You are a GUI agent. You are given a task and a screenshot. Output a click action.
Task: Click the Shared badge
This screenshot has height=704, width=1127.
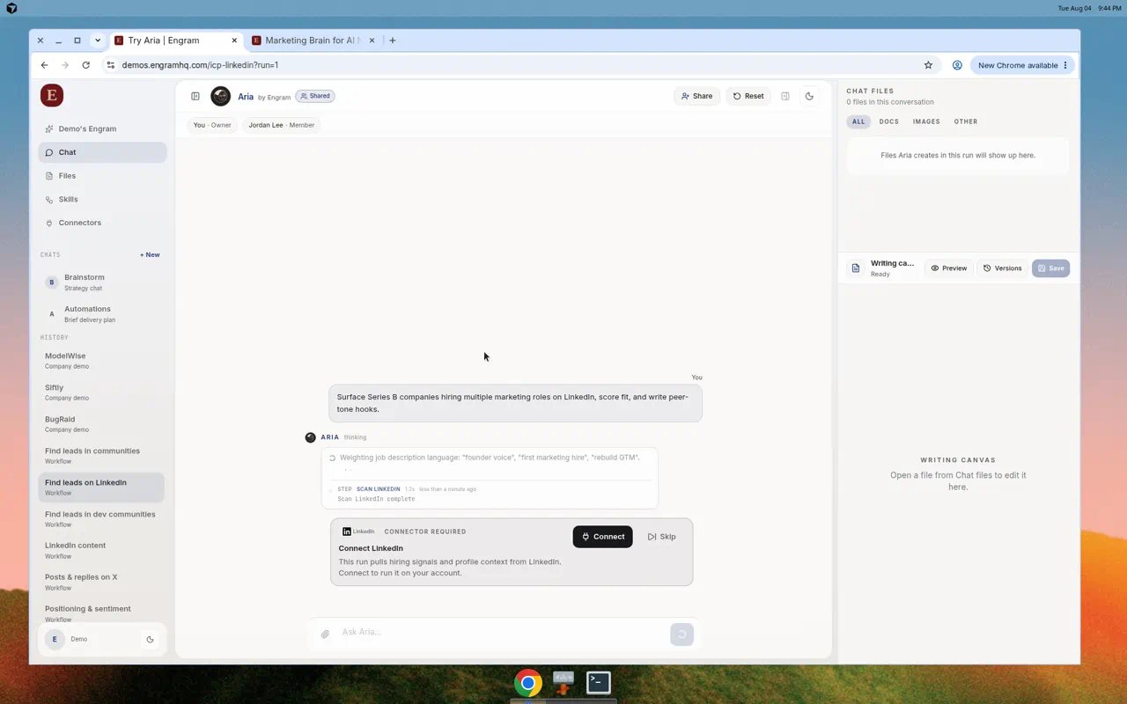[x=315, y=96]
